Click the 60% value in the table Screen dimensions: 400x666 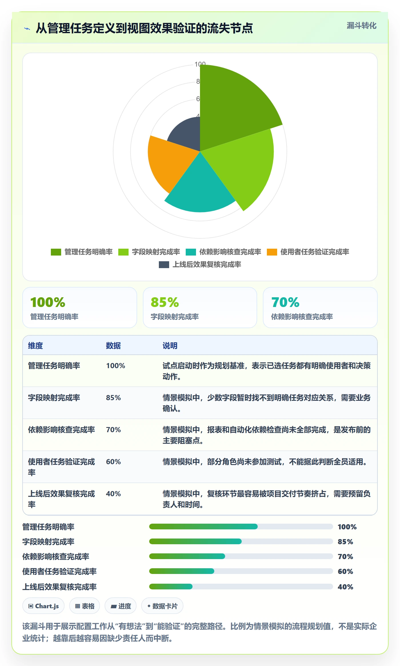tap(113, 462)
